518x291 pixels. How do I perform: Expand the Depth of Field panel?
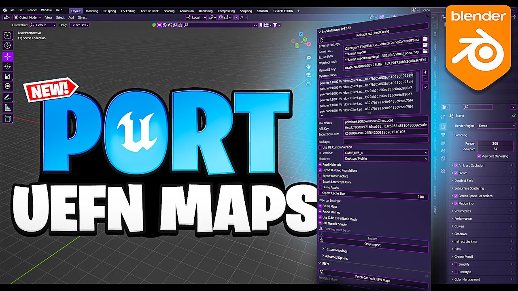(x=464, y=181)
